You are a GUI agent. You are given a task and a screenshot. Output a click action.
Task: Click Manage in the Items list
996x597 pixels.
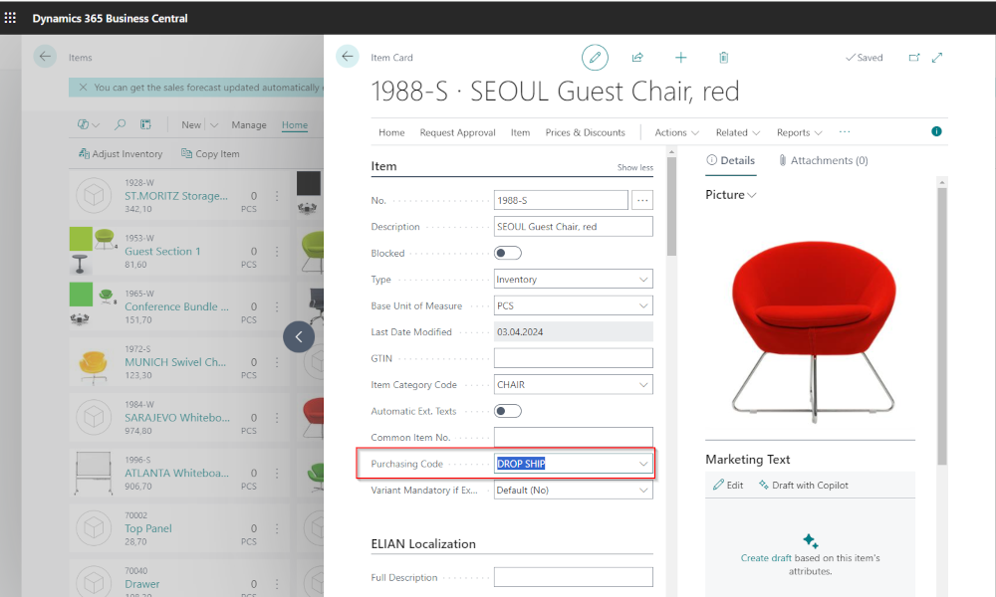click(249, 125)
